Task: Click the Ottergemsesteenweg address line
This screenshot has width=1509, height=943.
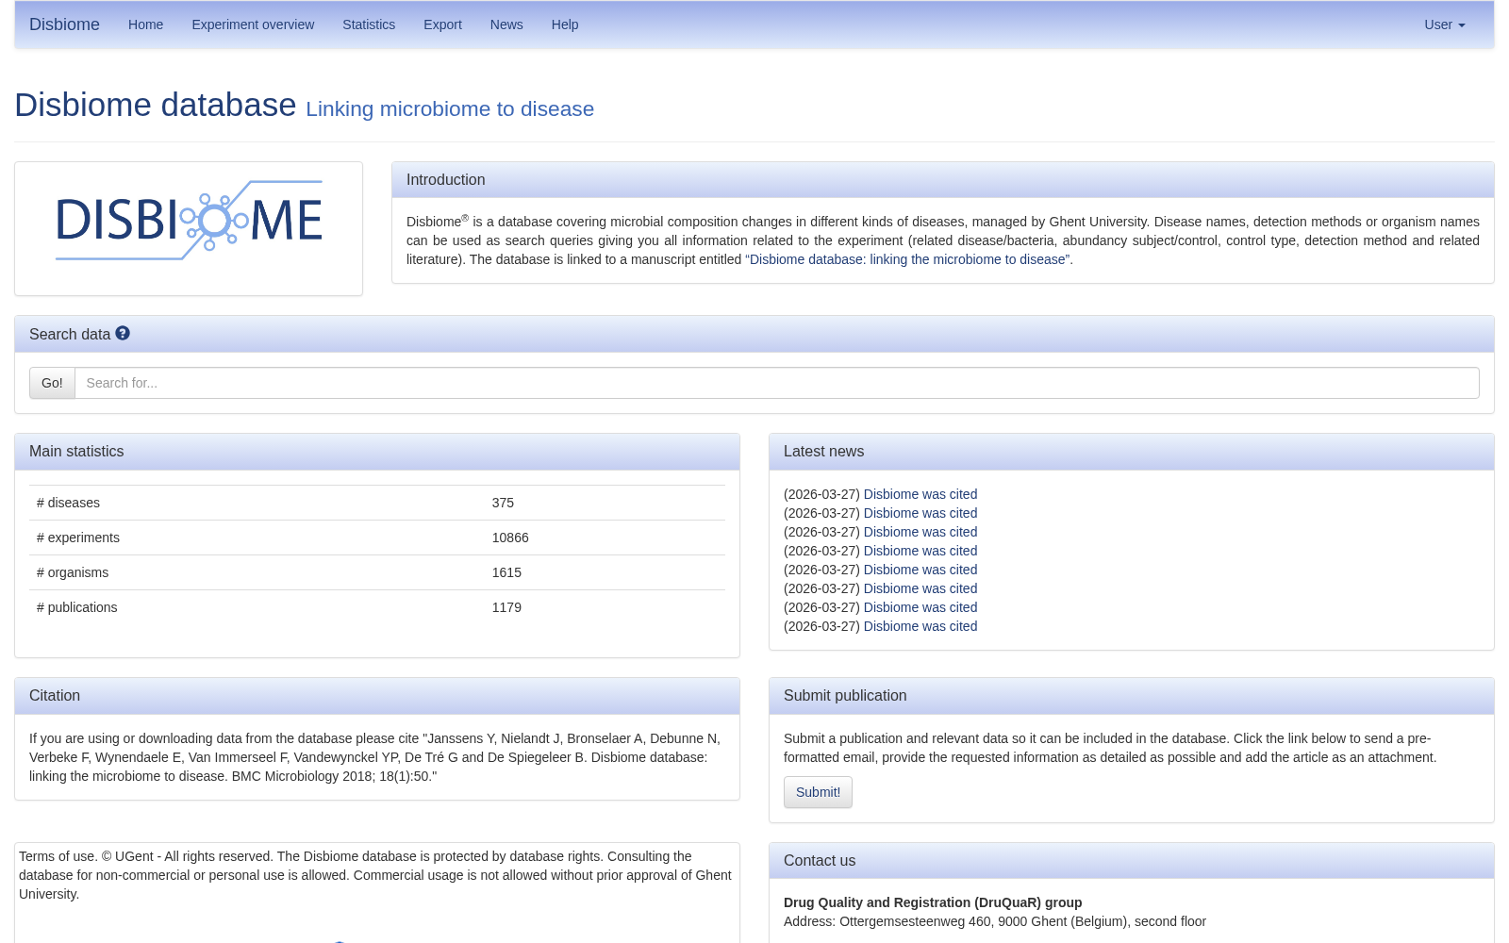Action: tap(995, 921)
